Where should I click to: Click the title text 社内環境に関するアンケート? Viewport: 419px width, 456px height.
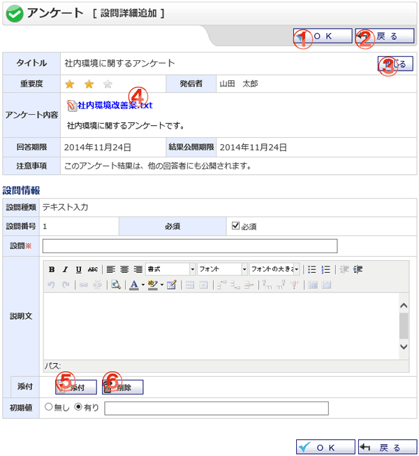click(x=119, y=63)
